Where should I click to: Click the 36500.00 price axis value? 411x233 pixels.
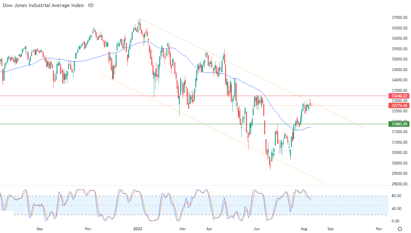399,28
